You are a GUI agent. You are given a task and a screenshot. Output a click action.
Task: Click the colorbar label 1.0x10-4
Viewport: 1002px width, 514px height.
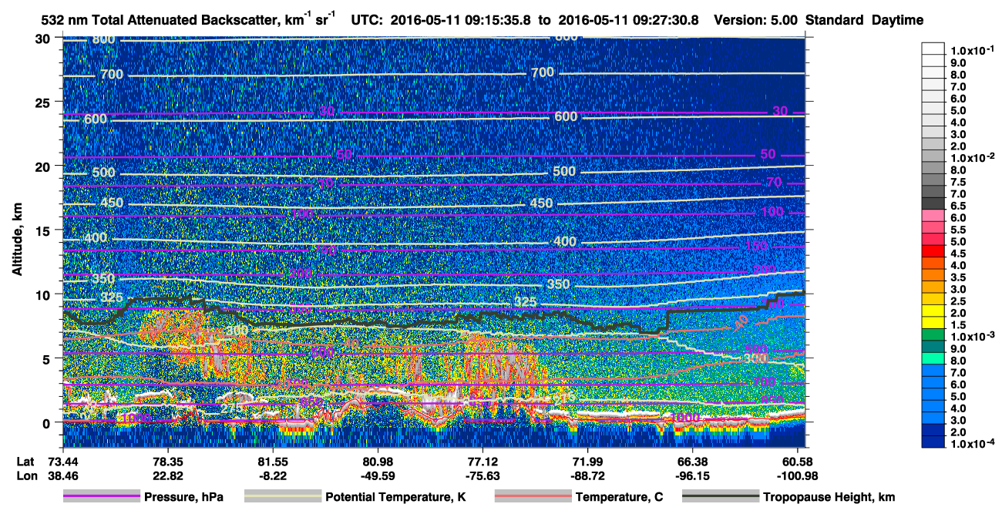tap(971, 444)
